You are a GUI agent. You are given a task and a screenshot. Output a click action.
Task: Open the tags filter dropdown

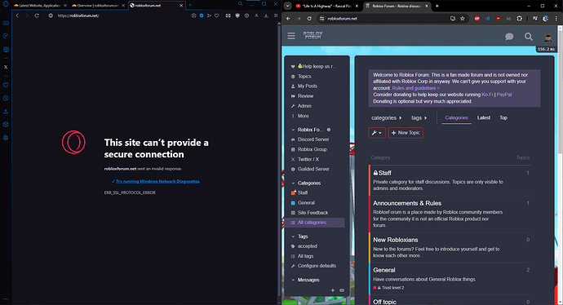(x=419, y=117)
